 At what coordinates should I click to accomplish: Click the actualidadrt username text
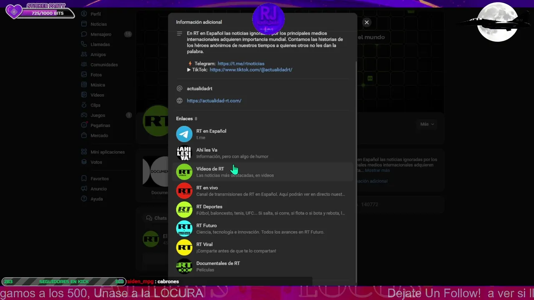pos(199,89)
